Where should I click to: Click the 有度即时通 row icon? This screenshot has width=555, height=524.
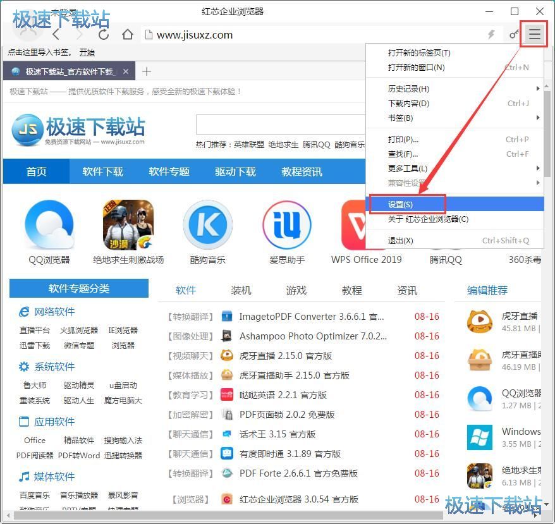(x=226, y=453)
